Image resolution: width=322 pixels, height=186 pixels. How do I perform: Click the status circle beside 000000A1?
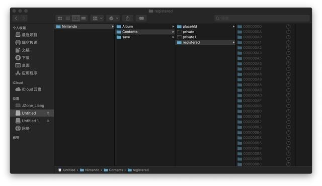coord(288,42)
